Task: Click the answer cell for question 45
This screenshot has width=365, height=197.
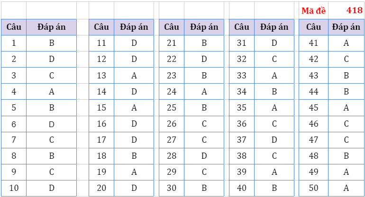Action: 347,108
